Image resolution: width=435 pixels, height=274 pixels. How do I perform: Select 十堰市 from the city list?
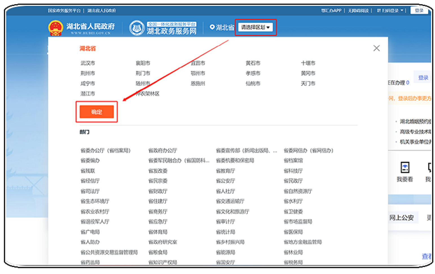click(308, 63)
